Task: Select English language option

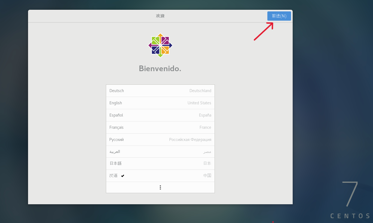Action: [160, 103]
